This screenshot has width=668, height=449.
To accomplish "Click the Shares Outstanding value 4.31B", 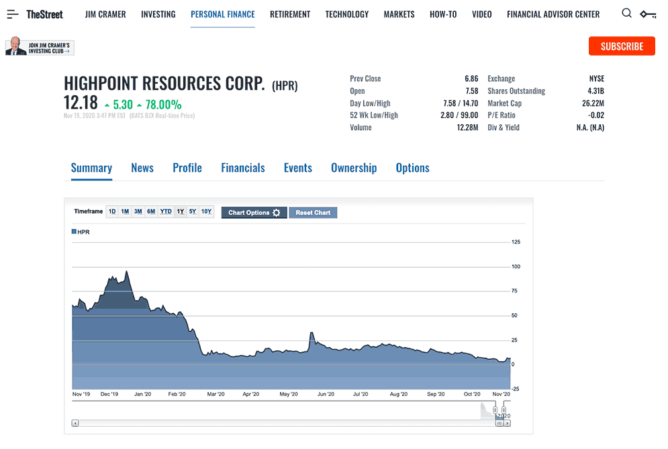I will click(x=595, y=91).
